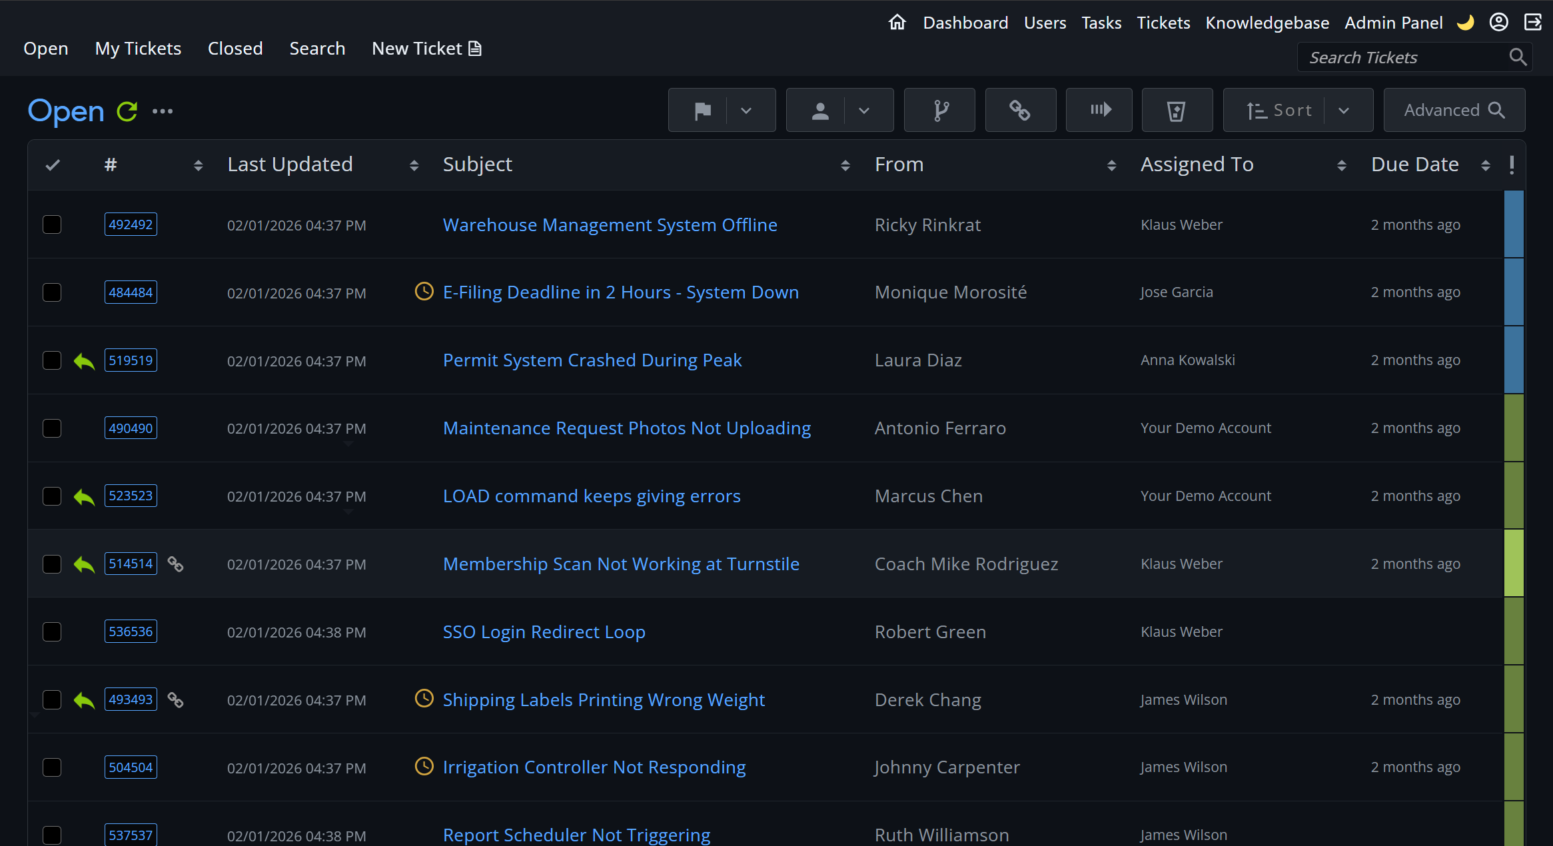Open the Knowledgebase menu
The image size is (1553, 846).
tap(1267, 23)
